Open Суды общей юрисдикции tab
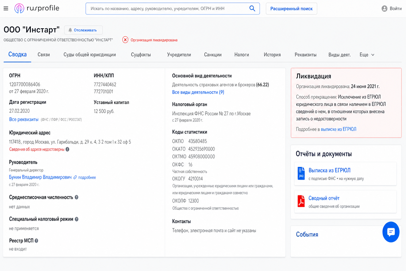This screenshot has width=406, height=271. (90, 55)
